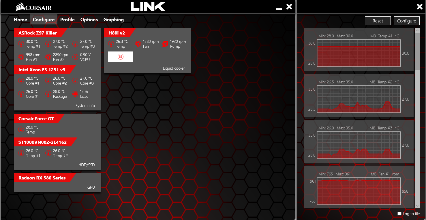
Task: Click the System info label
Action: coord(85,106)
